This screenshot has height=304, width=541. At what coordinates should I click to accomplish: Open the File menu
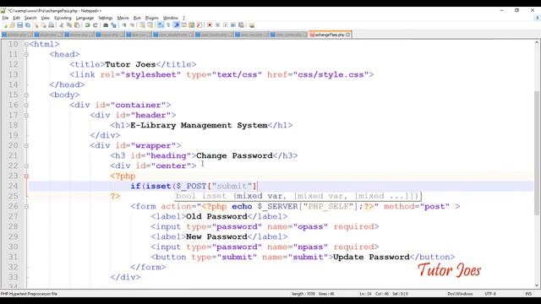[x=5, y=18]
